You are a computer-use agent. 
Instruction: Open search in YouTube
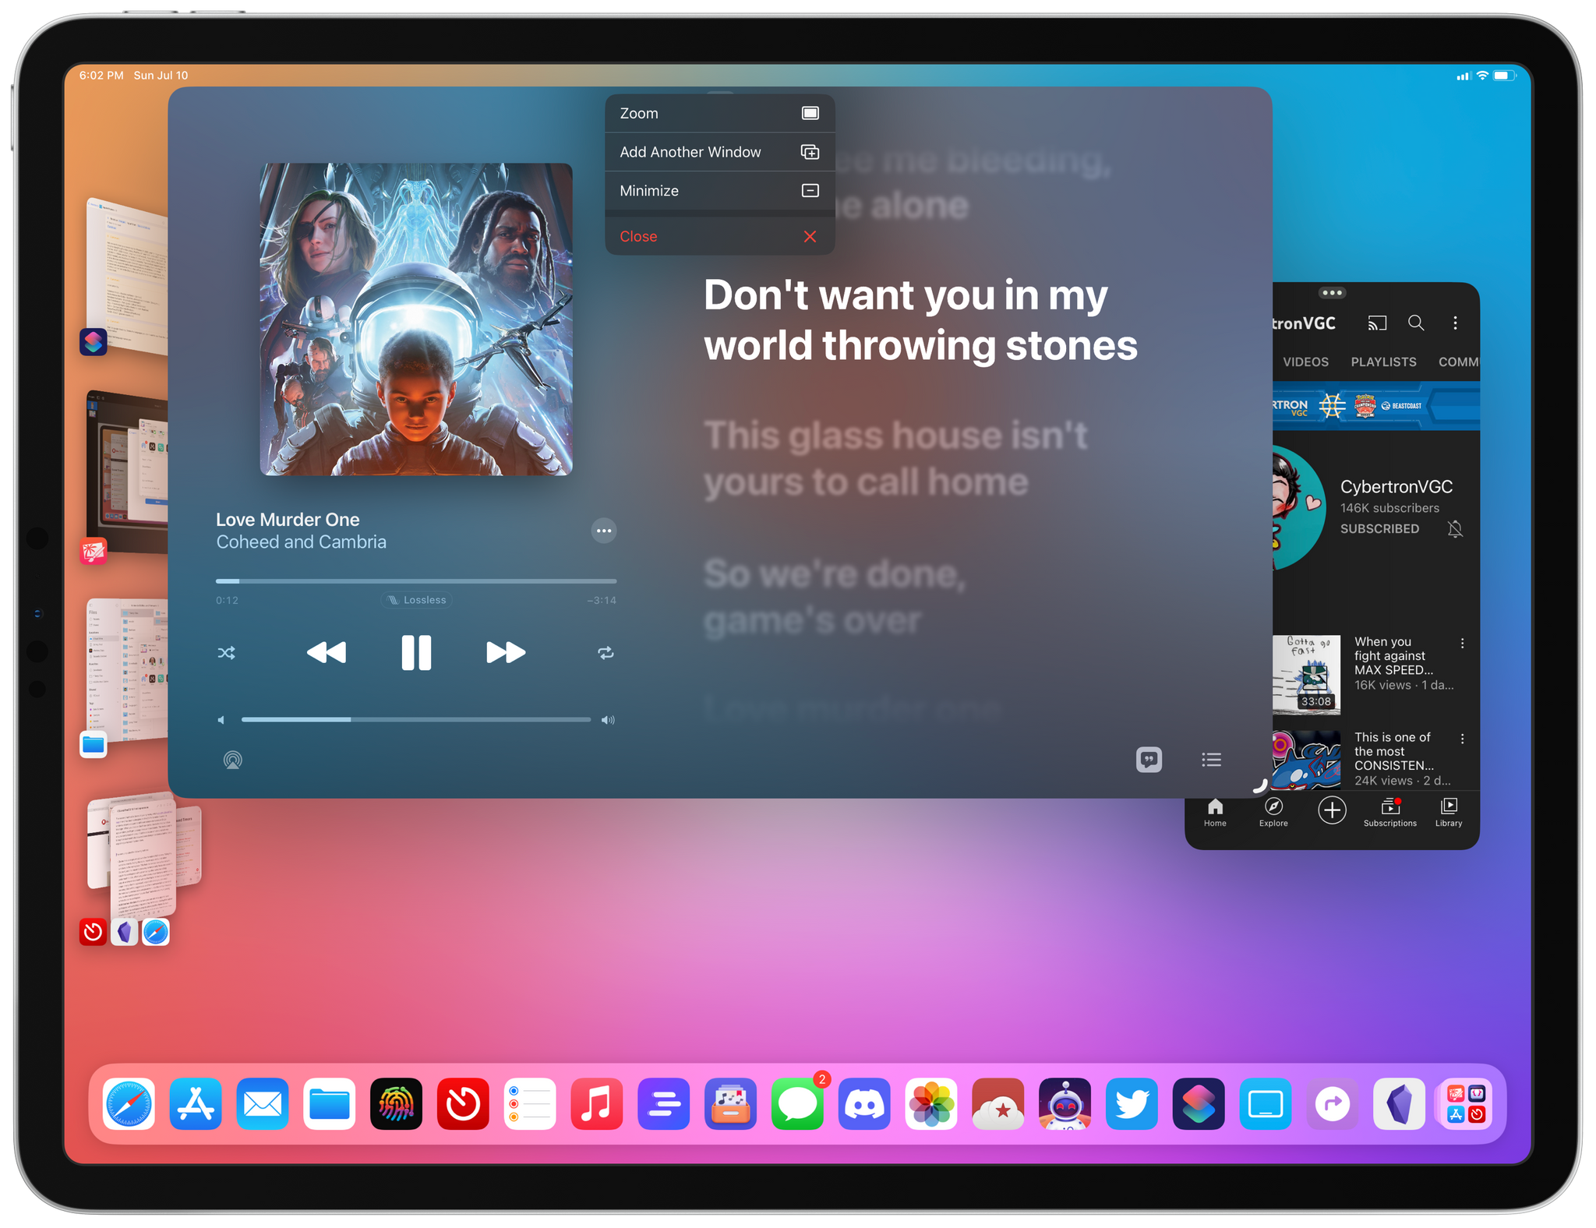(x=1416, y=323)
